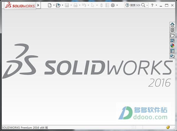
Task: Close the SOLIDWORKS window
Action: coord(172,5)
